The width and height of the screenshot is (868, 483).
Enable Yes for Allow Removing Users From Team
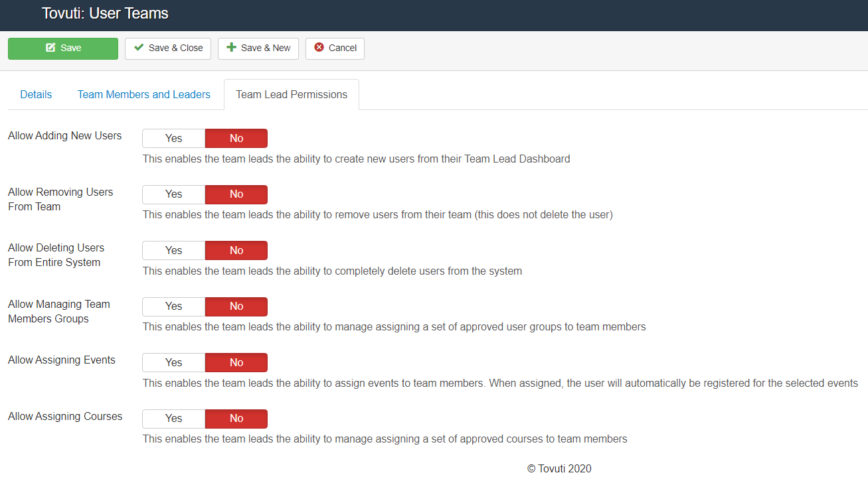[x=173, y=194]
